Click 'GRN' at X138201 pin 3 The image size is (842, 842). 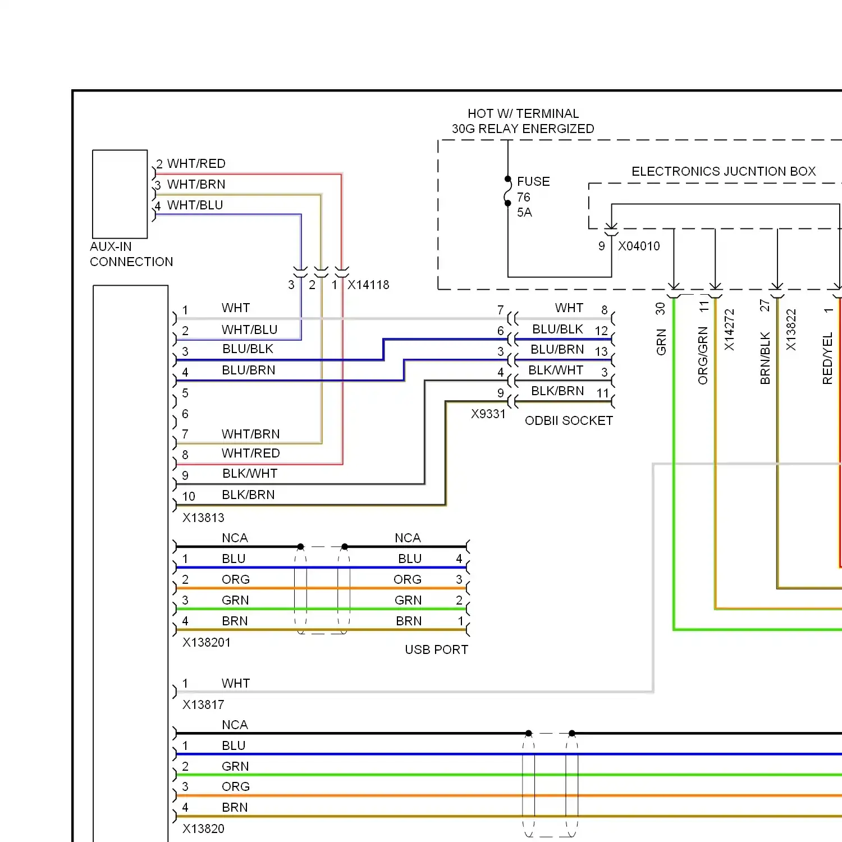pyautogui.click(x=235, y=600)
